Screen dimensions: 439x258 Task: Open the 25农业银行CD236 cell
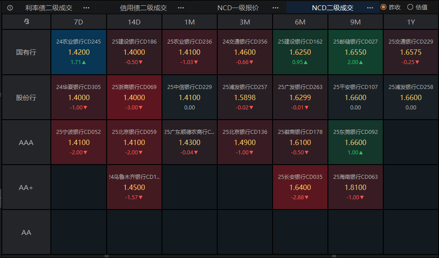190,52
